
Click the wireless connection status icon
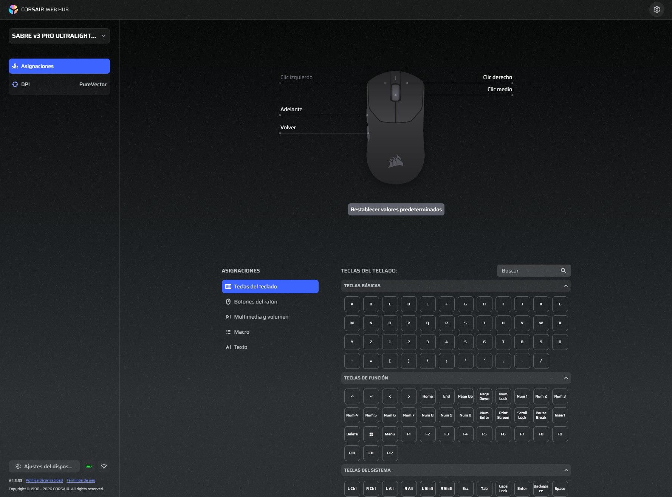pos(104,466)
